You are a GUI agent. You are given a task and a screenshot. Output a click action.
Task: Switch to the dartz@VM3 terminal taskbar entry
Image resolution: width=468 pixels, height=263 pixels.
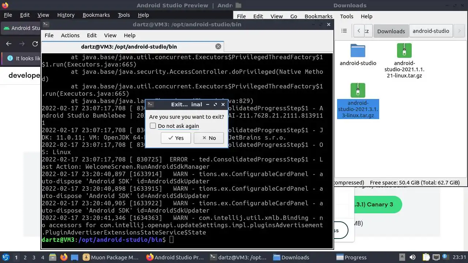tap(239, 257)
